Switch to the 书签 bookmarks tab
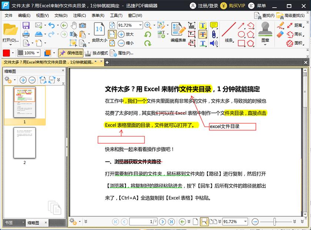Screen dimensions: 311x230 9,223
